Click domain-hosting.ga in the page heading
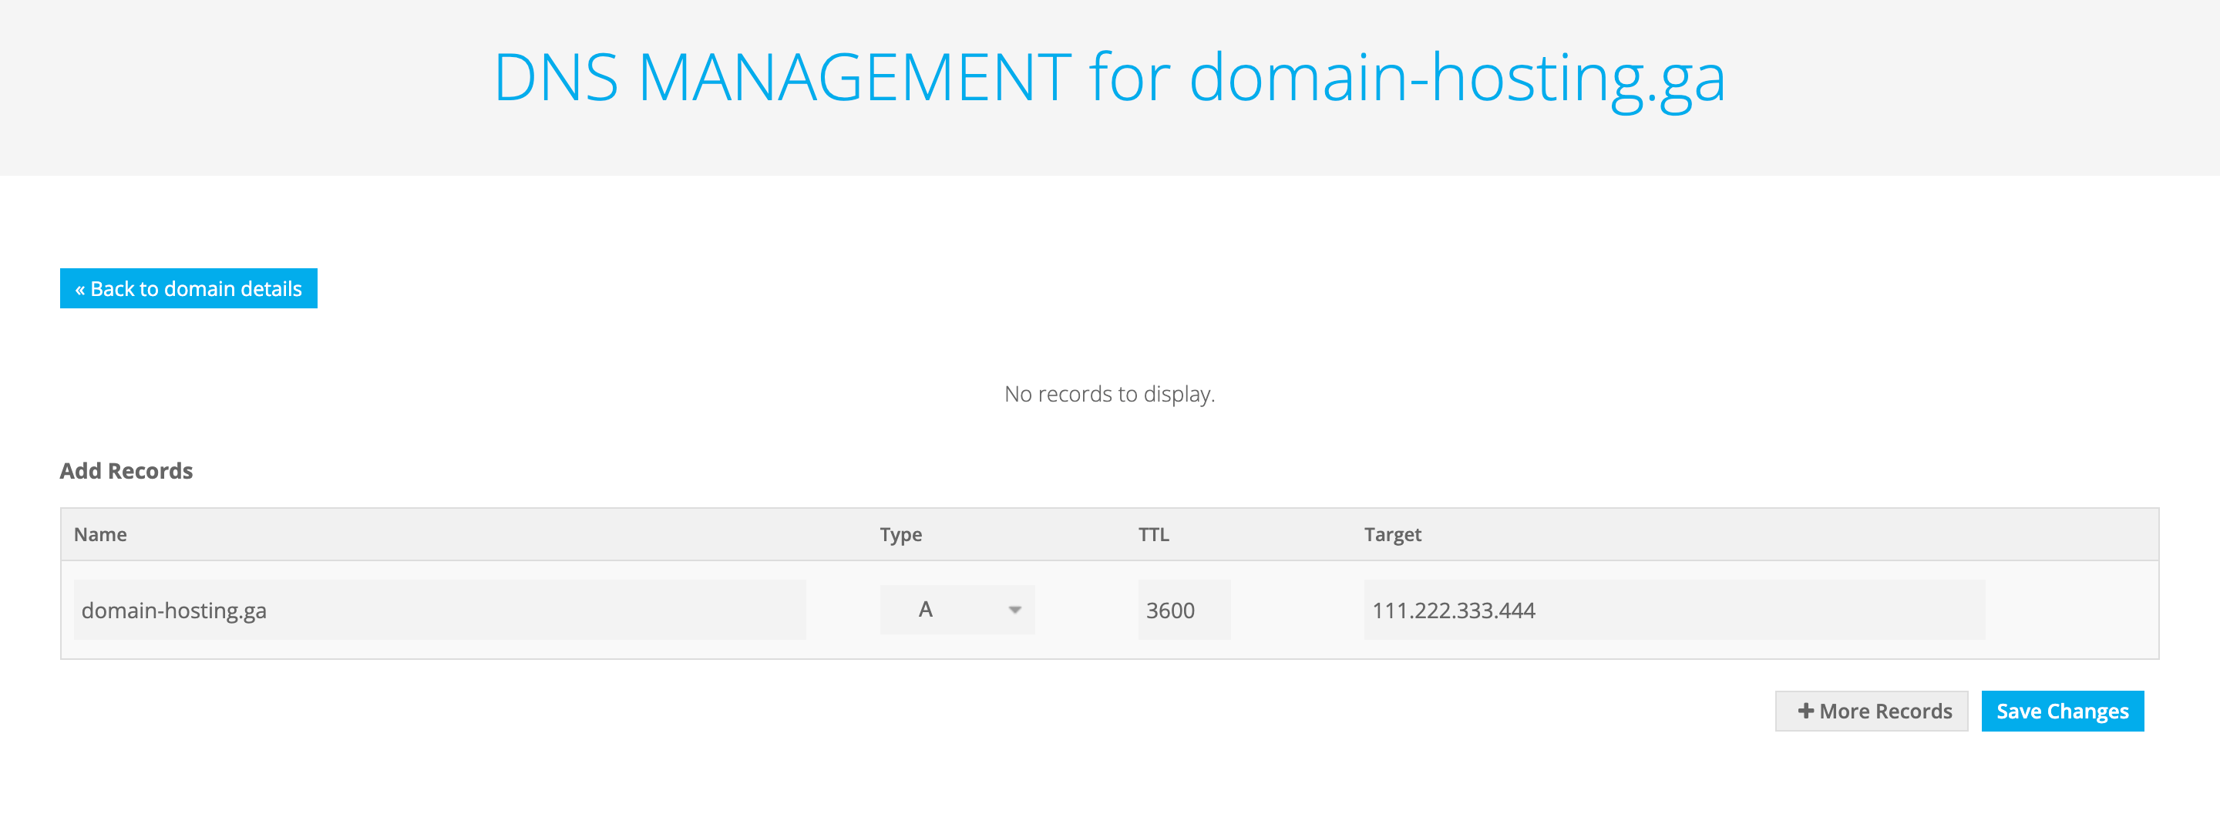This screenshot has height=831, width=2220. [1456, 78]
